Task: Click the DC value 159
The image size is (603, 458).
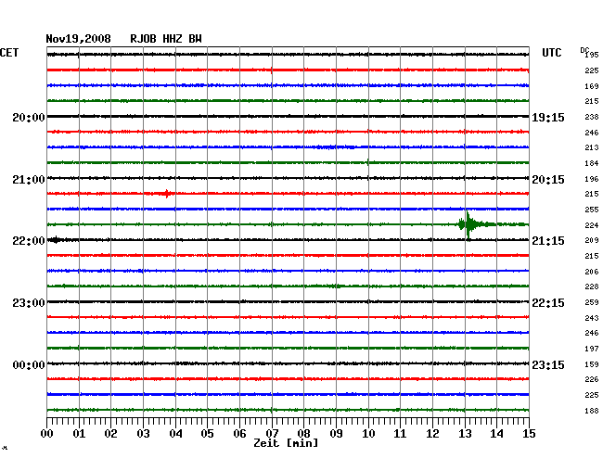Action: coord(592,364)
